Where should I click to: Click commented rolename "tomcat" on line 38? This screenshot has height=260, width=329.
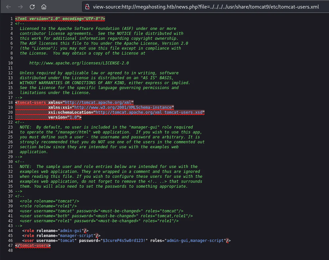(50, 201)
